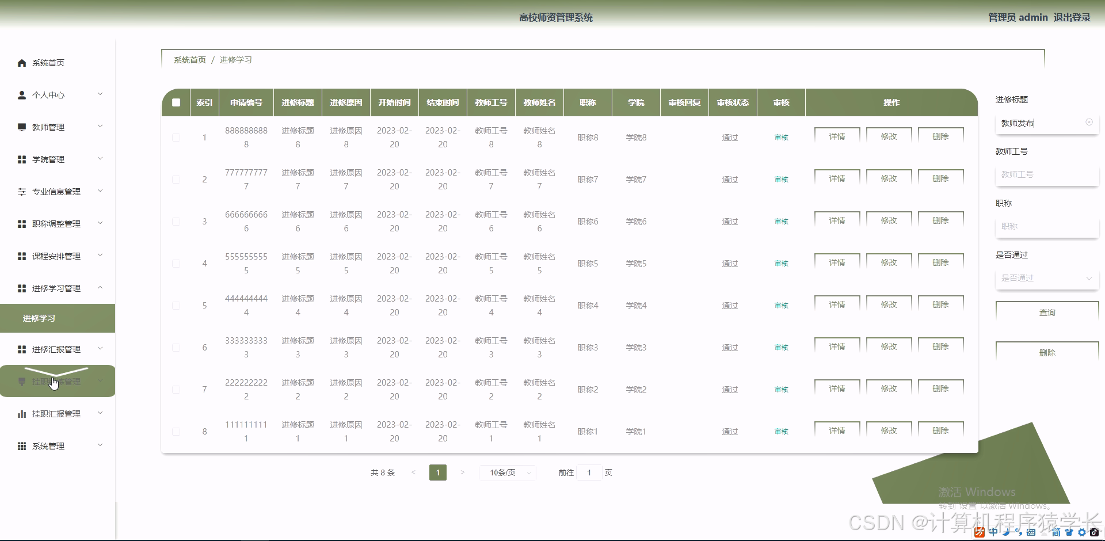Expand the 个人中心 menu chevron

point(100,94)
